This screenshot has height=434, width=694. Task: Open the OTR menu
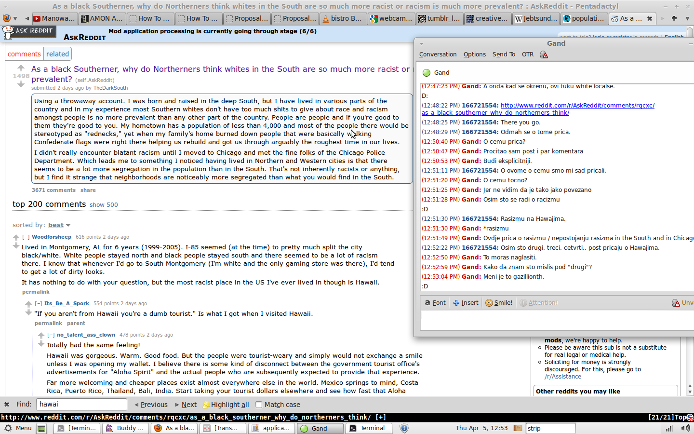click(x=528, y=54)
